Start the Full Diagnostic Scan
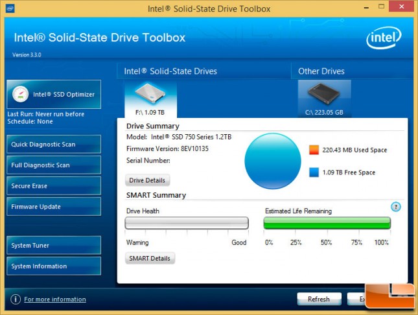This screenshot has height=315, width=418. 54,165
